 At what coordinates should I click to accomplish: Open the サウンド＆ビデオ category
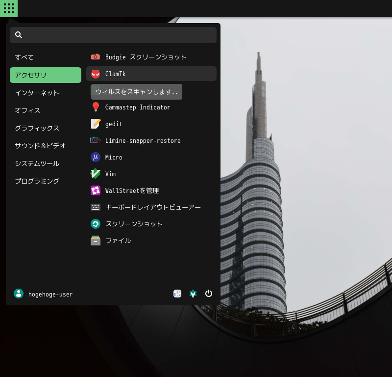46,146
